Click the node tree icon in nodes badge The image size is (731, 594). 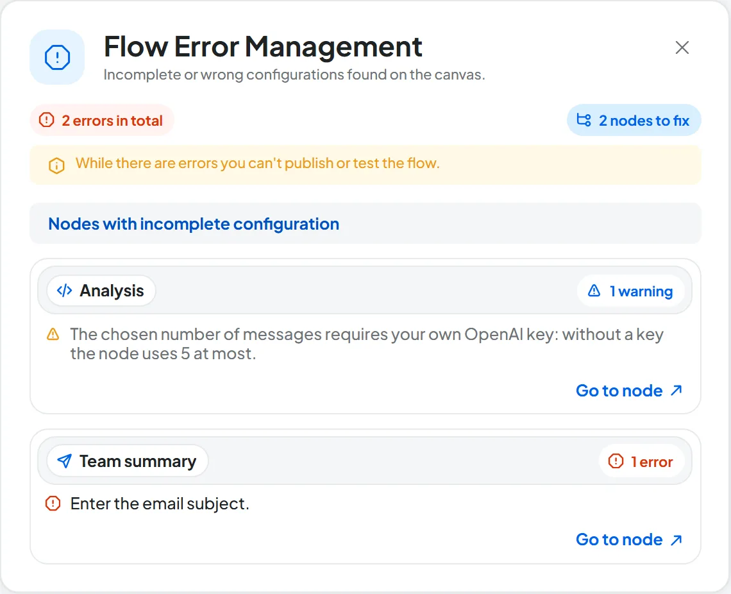click(584, 120)
